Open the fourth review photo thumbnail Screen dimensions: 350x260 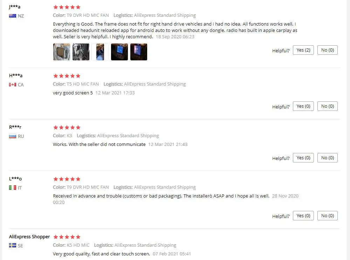119,52
